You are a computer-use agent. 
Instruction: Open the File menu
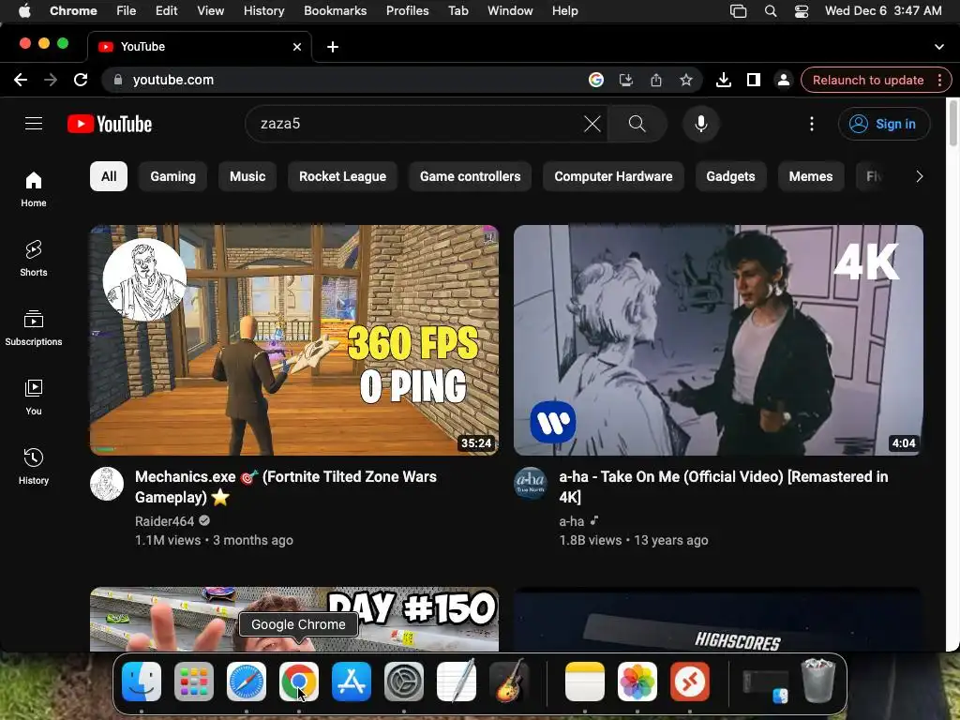(127, 10)
